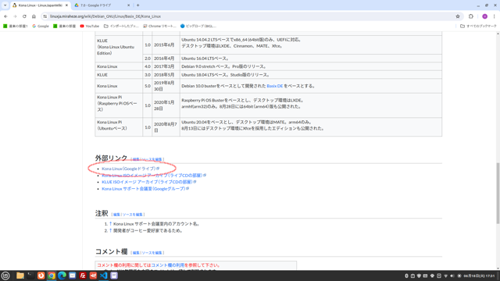Open the YouTube bookmark

[90, 26]
